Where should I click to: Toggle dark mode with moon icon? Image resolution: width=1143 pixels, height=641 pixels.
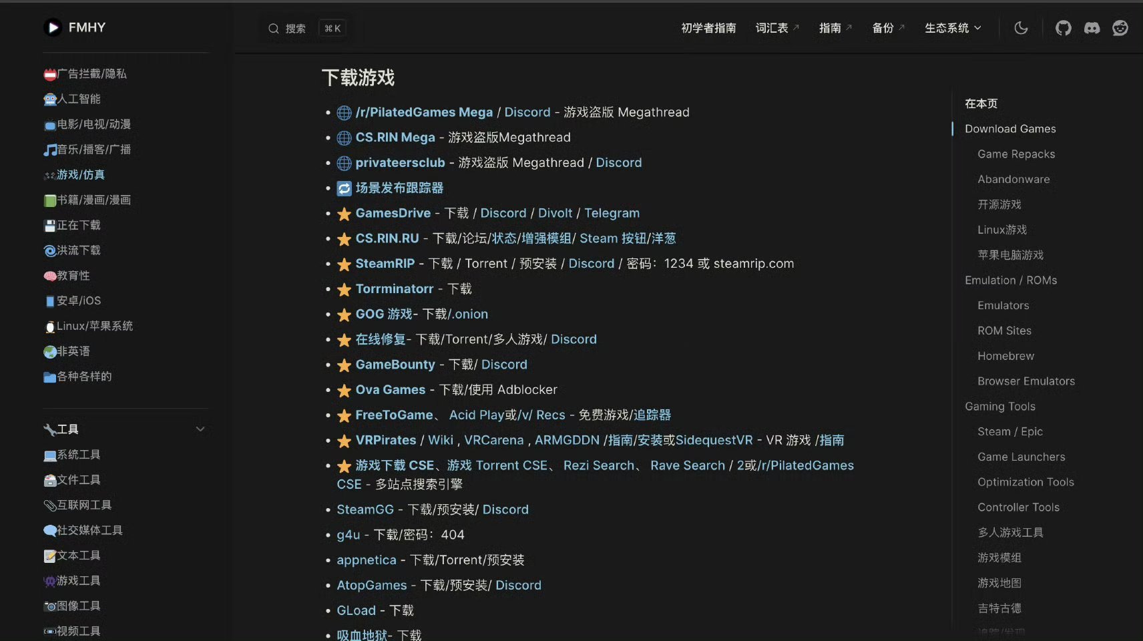click(1021, 28)
